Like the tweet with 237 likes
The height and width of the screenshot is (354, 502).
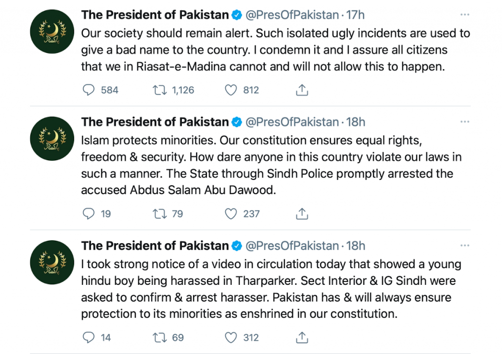pyautogui.click(x=230, y=213)
